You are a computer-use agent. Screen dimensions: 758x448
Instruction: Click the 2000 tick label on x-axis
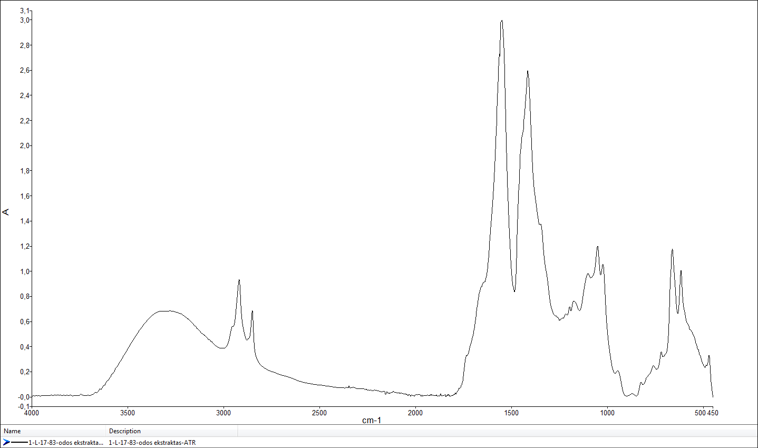coord(415,413)
